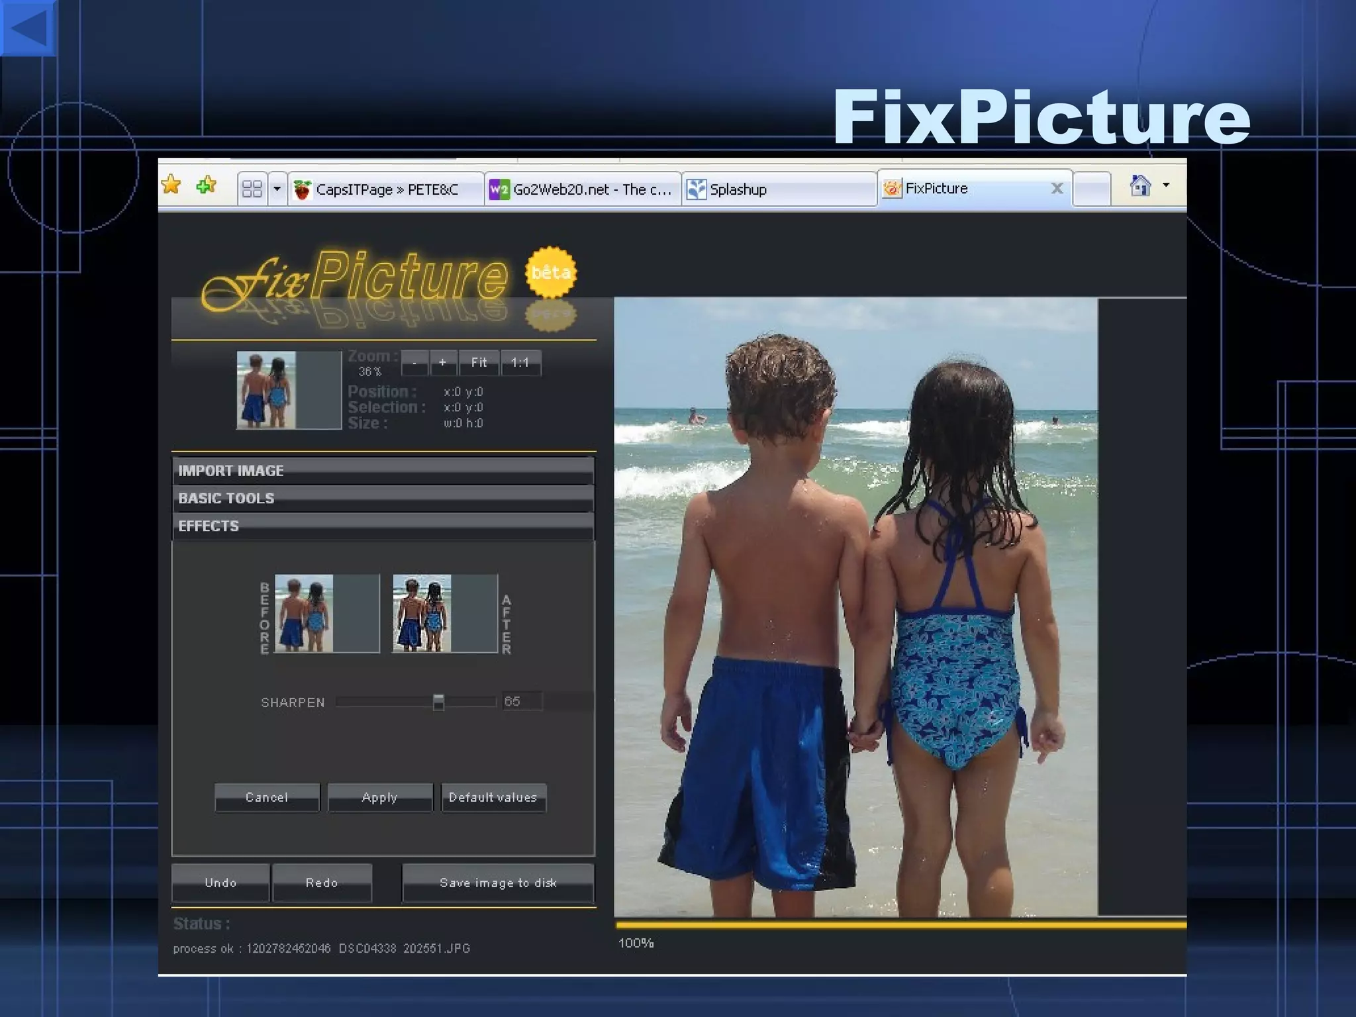Apply the sharpen effect
Viewport: 1356px width, 1017px height.
point(380,797)
